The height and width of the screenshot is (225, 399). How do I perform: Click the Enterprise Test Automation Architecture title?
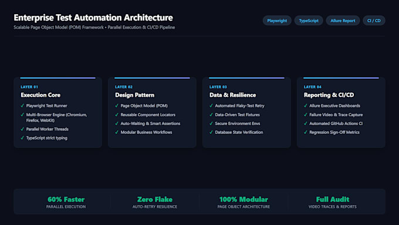93,18
